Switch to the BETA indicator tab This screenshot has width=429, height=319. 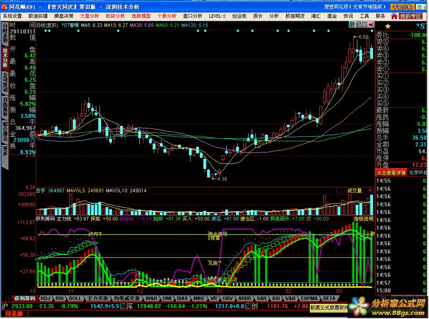329,298
